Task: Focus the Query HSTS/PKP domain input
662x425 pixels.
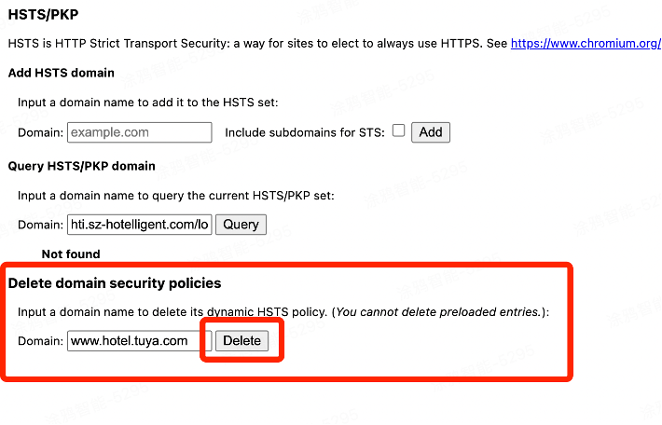Action: tap(140, 224)
